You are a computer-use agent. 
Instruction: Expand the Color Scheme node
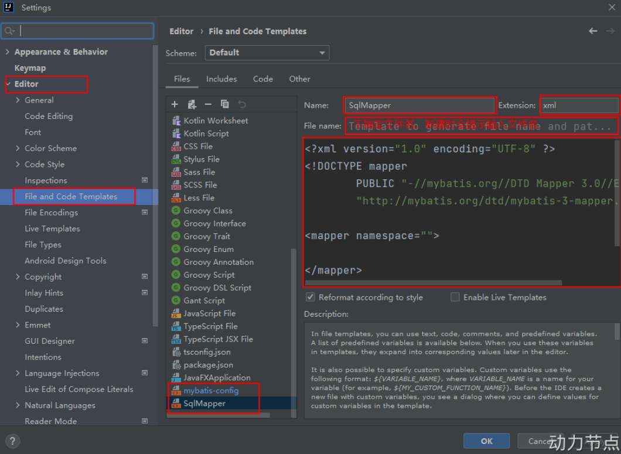(x=18, y=148)
